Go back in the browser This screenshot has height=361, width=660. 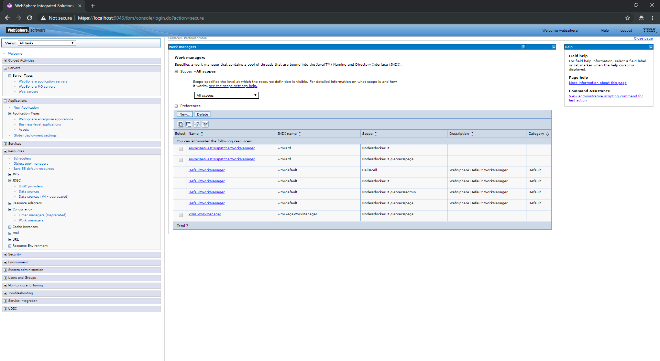[8, 18]
